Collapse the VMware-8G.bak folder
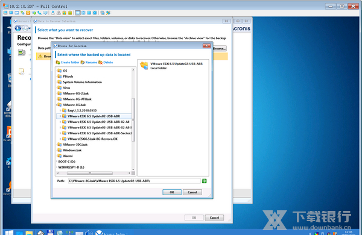The height and width of the screenshot is (235, 362). [x=57, y=105]
